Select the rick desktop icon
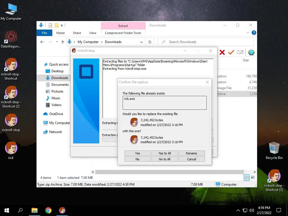288x216 pixels. 11,150
